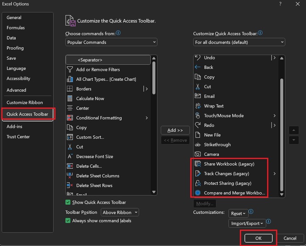Uncheck Always show command labels
306x246 pixels.
[x=68, y=221]
